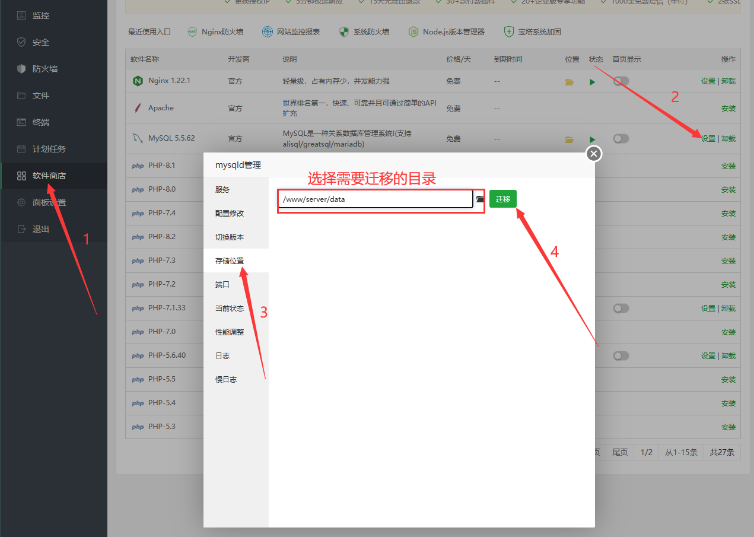Switch to 日志 tab
The height and width of the screenshot is (537, 754).
click(x=236, y=355)
